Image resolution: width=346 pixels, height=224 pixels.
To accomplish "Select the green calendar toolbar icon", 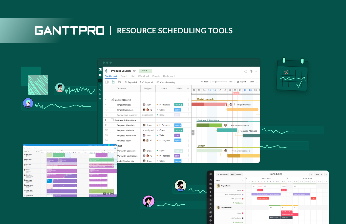I will click(x=113, y=82).
